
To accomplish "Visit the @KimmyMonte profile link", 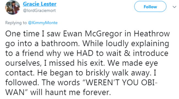I will (43, 23).
